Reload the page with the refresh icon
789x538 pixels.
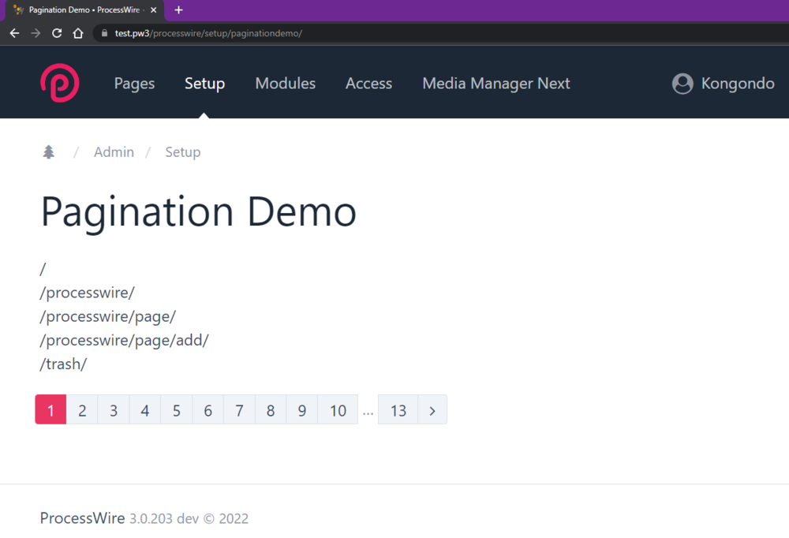click(x=55, y=33)
